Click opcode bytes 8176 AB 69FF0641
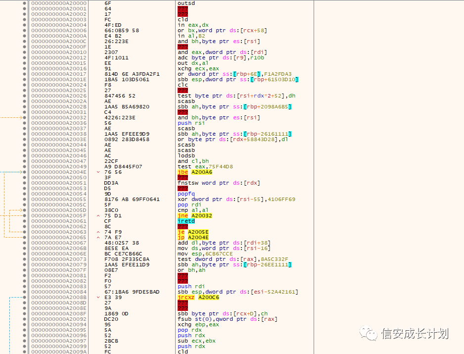Viewport: 464px width, 354px height. pos(132,200)
